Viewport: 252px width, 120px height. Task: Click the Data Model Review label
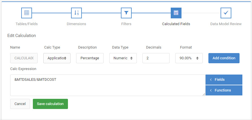tap(226, 24)
